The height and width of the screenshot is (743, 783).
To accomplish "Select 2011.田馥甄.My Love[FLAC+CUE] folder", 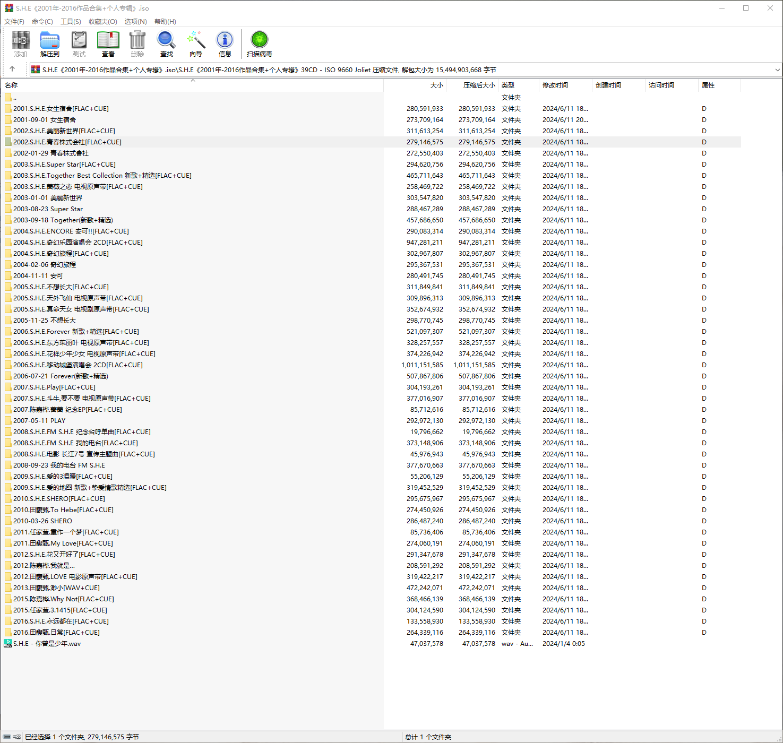I will click(63, 543).
